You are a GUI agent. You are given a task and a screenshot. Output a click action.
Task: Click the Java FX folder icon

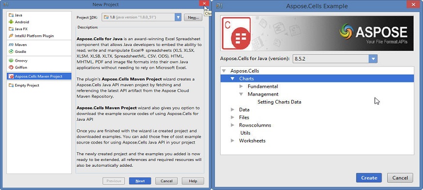click(x=11, y=29)
